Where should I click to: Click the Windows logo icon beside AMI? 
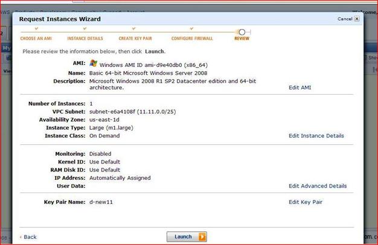click(x=94, y=63)
